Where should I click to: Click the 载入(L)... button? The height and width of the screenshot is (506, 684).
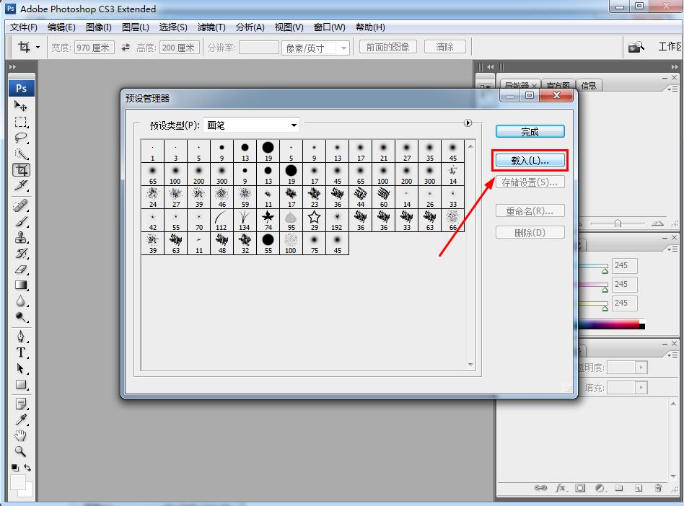coord(530,160)
